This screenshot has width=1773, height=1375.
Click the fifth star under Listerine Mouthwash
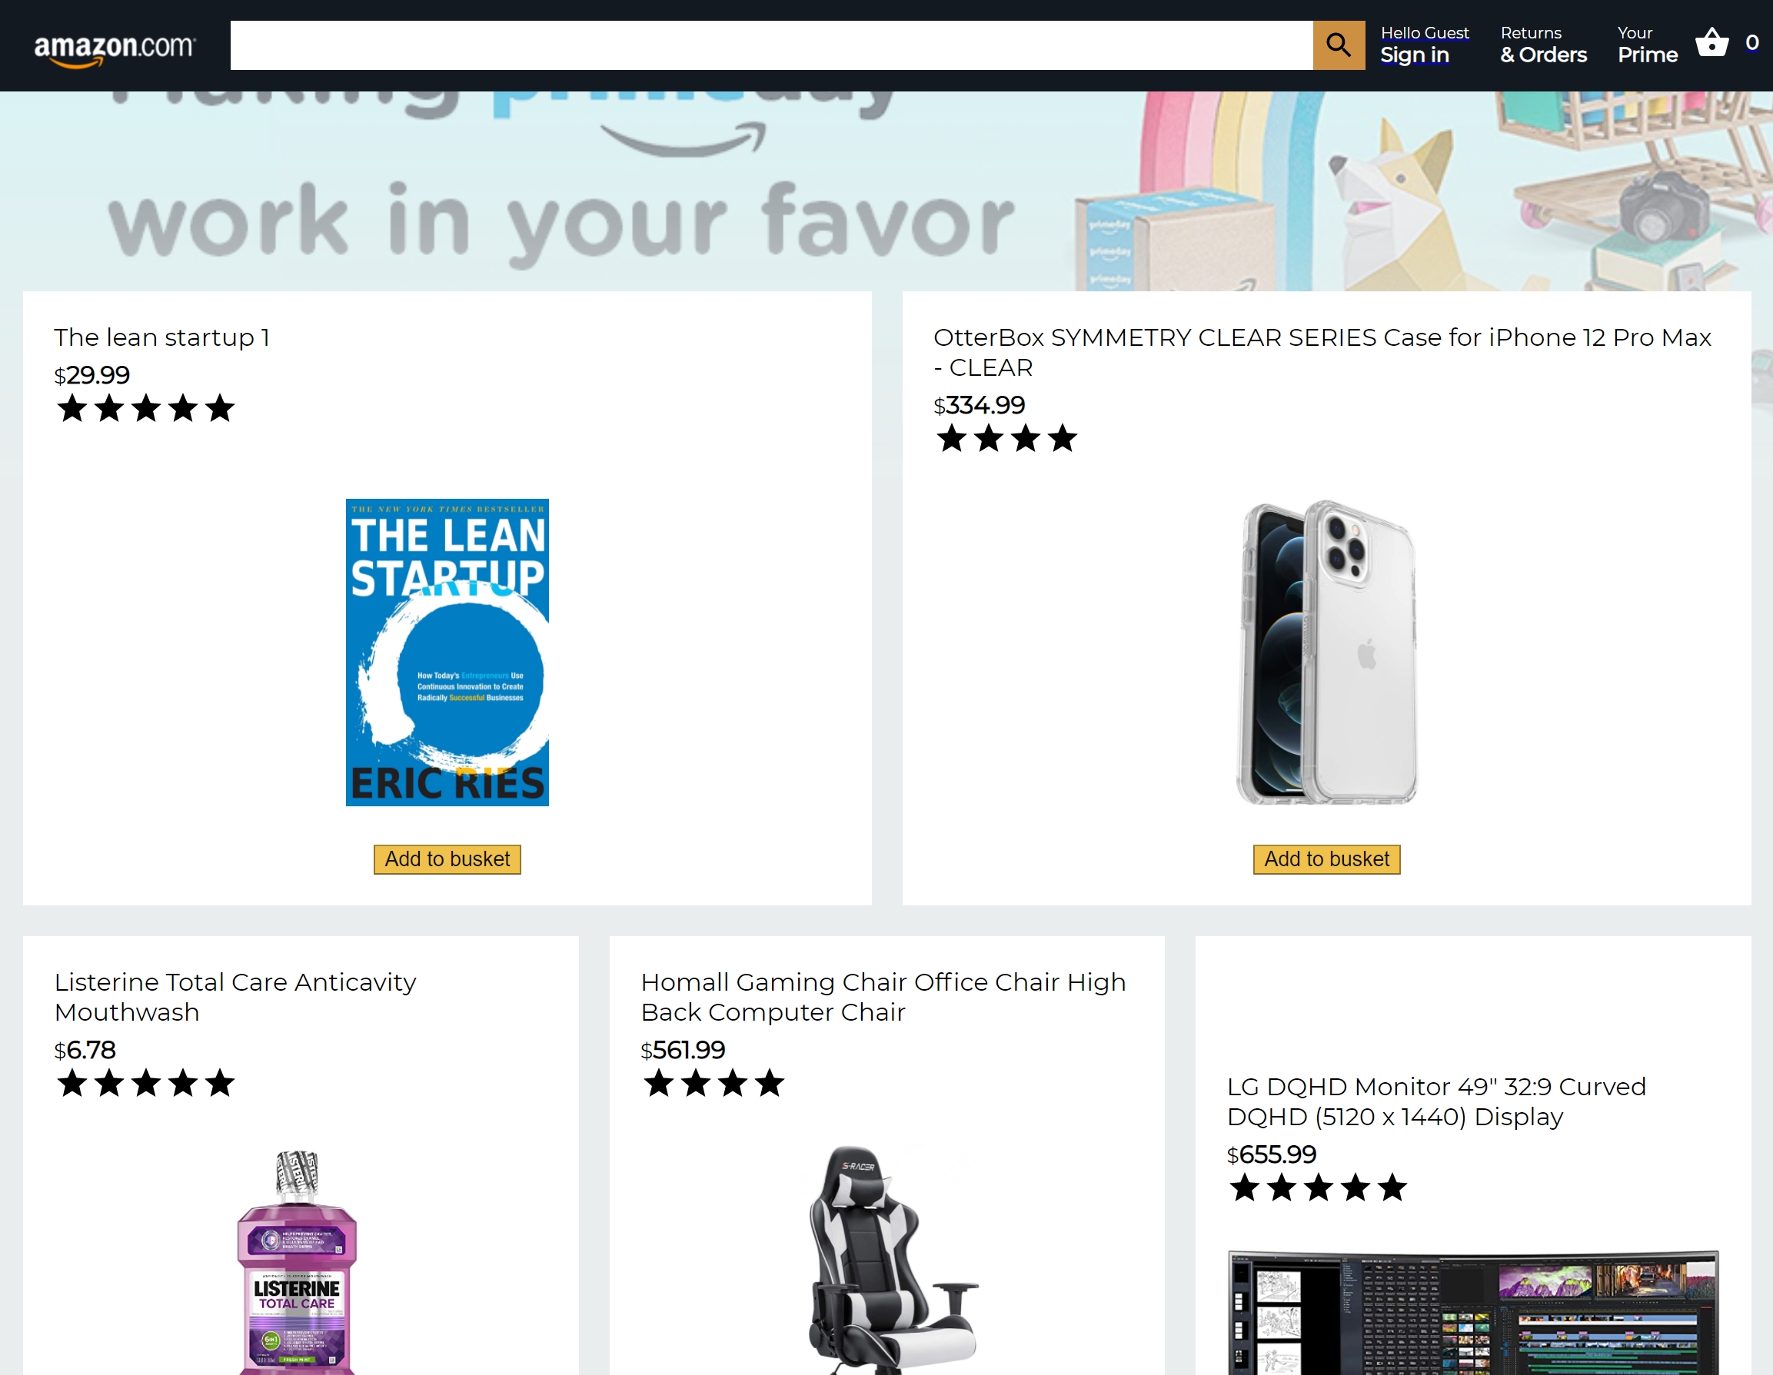point(219,1083)
